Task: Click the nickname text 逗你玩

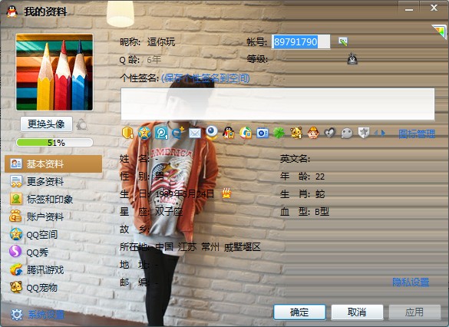Action: (161, 41)
